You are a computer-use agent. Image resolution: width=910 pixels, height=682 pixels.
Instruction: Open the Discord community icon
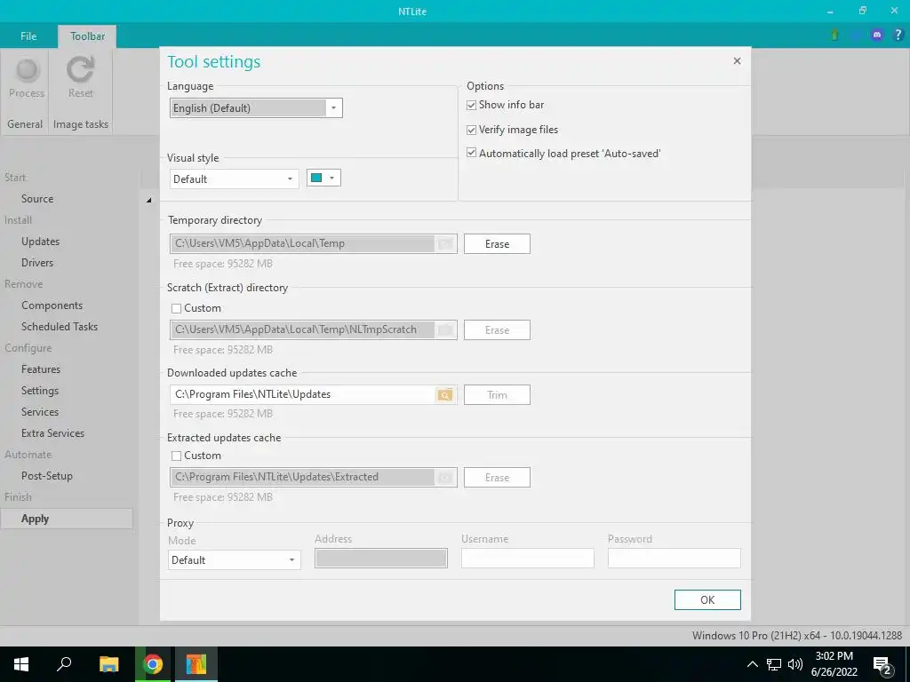pos(877,35)
